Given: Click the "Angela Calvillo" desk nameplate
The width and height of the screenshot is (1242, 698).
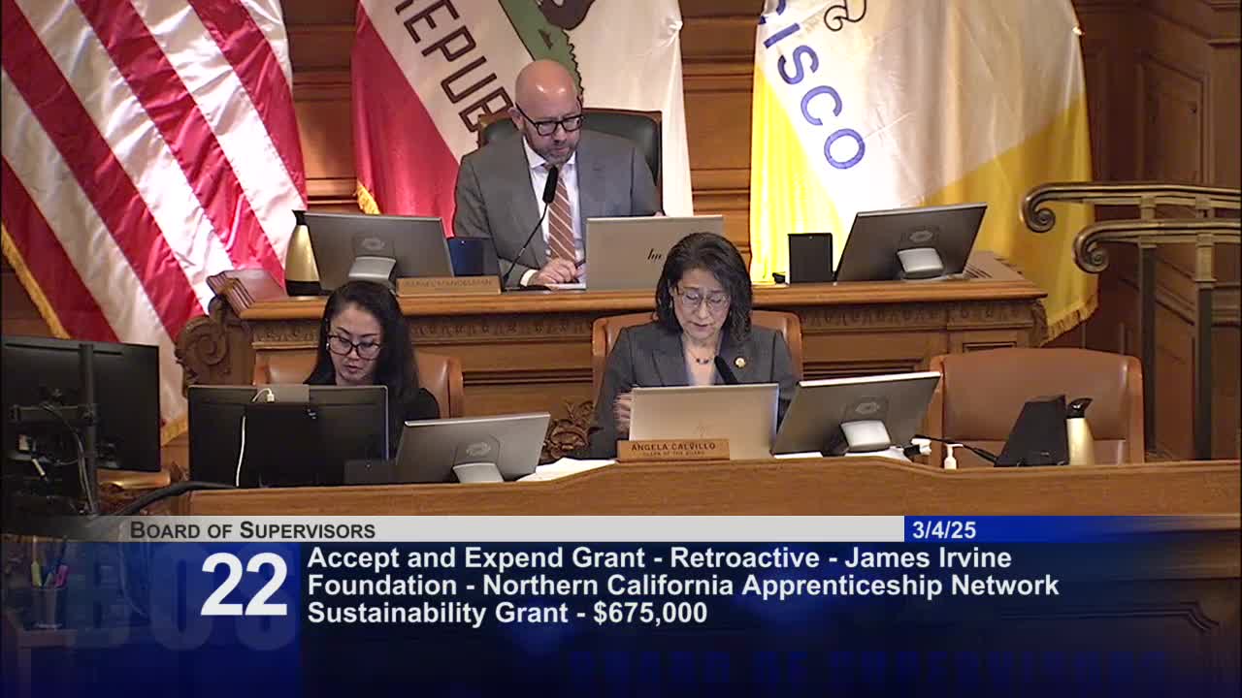Looking at the screenshot, I should coord(673,450).
